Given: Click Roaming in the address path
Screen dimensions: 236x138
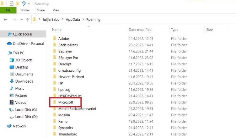Looking at the screenshot, I should [x=93, y=19].
